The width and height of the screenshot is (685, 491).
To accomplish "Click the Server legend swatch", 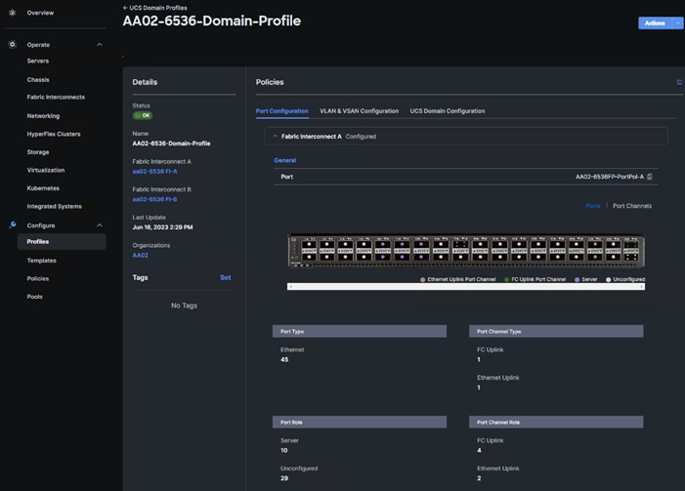I will [x=578, y=279].
